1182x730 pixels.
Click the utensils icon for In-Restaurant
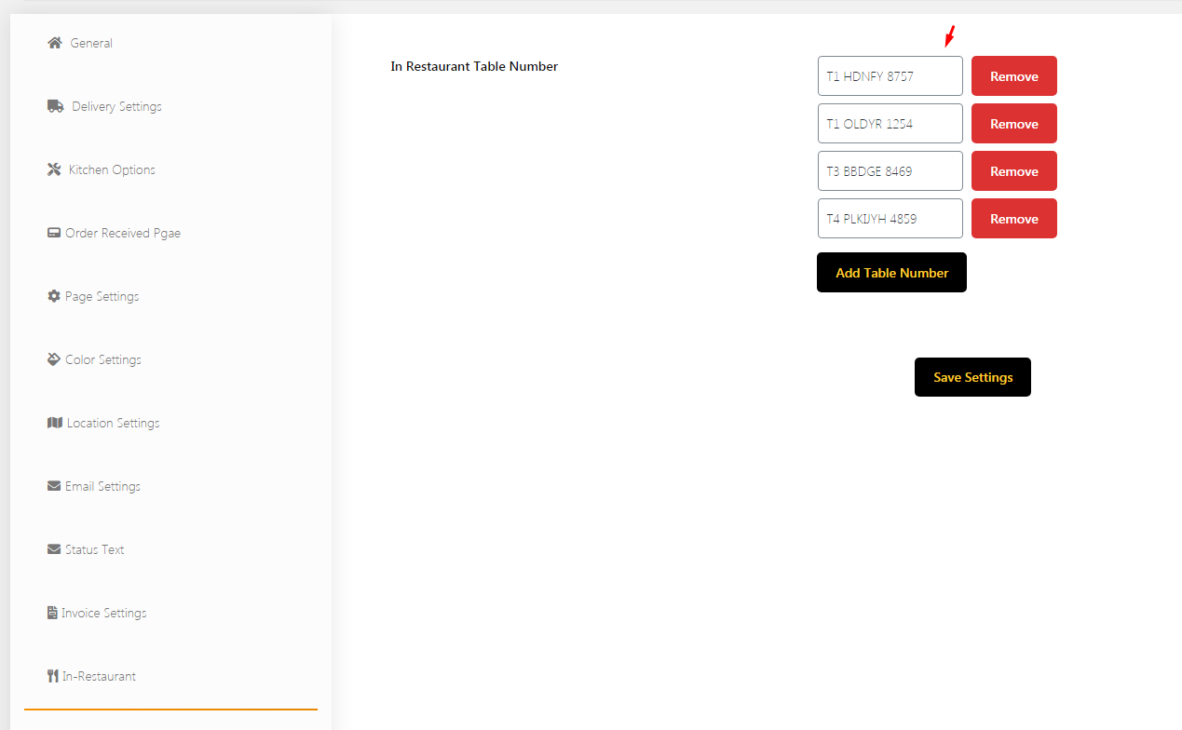click(x=53, y=676)
